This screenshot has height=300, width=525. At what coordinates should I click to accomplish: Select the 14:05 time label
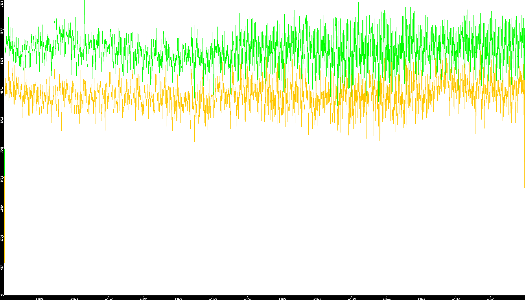(178, 299)
